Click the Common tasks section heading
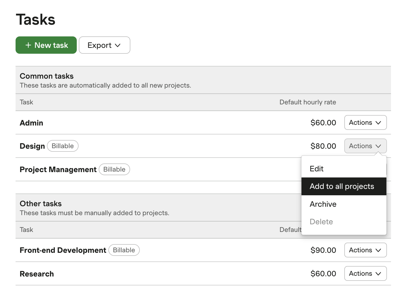Viewport: 404px width, 305px height. (x=47, y=76)
